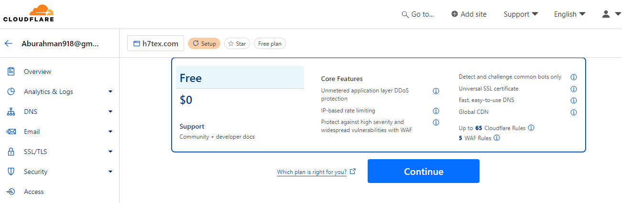Show info for unmetered DDoS protection
The width and height of the screenshot is (622, 203).
point(436,91)
